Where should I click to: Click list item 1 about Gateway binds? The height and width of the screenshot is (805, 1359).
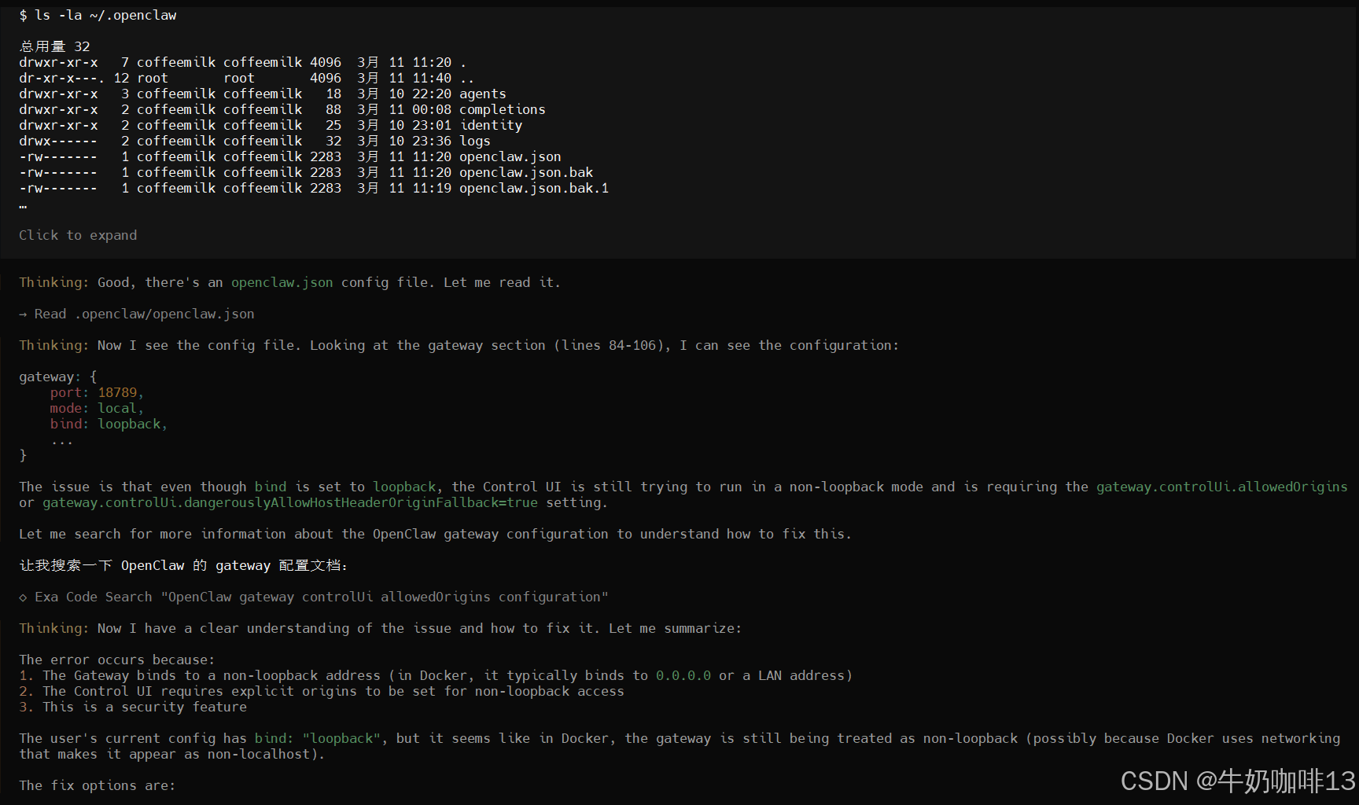click(x=436, y=675)
